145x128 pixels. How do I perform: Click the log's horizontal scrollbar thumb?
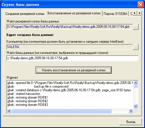click(x=61, y=111)
